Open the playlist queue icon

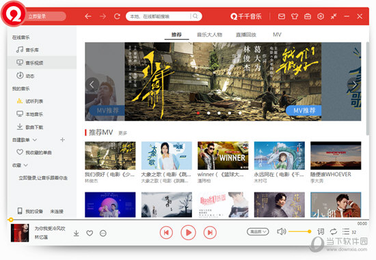pyautogui.click(x=346, y=231)
